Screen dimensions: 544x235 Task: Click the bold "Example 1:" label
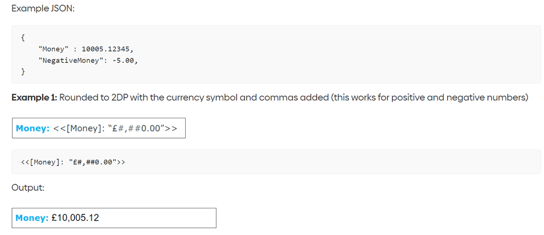tap(34, 98)
